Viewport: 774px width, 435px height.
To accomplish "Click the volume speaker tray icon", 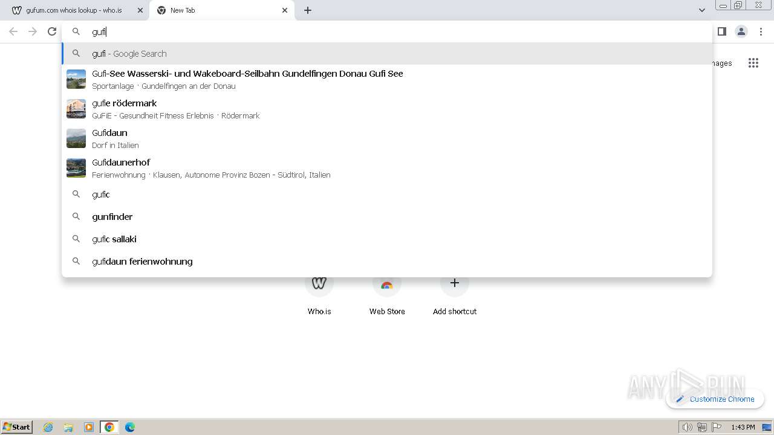I will pyautogui.click(x=687, y=427).
